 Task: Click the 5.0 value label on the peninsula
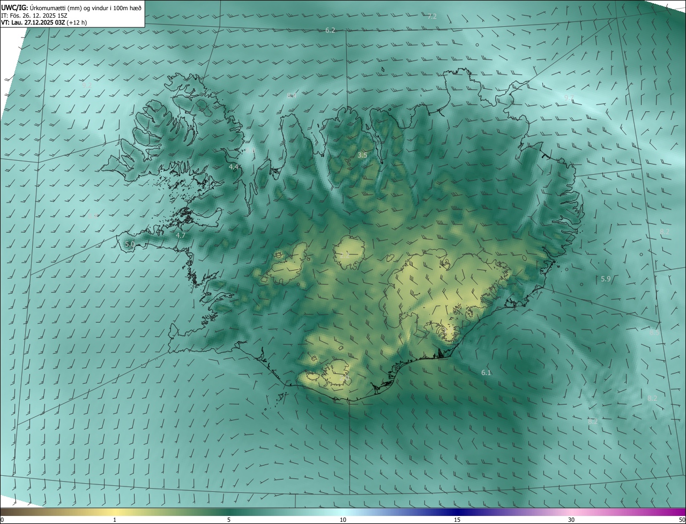click(x=130, y=244)
